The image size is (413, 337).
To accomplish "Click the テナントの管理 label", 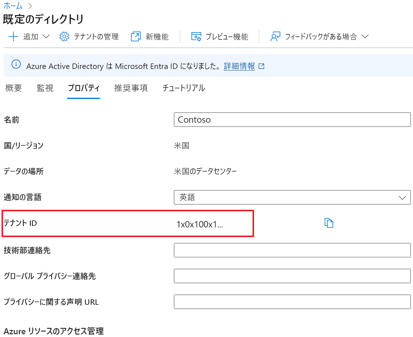I will click(96, 37).
